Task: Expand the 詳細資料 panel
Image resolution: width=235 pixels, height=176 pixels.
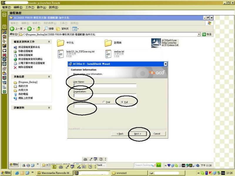Action: click(x=49, y=108)
